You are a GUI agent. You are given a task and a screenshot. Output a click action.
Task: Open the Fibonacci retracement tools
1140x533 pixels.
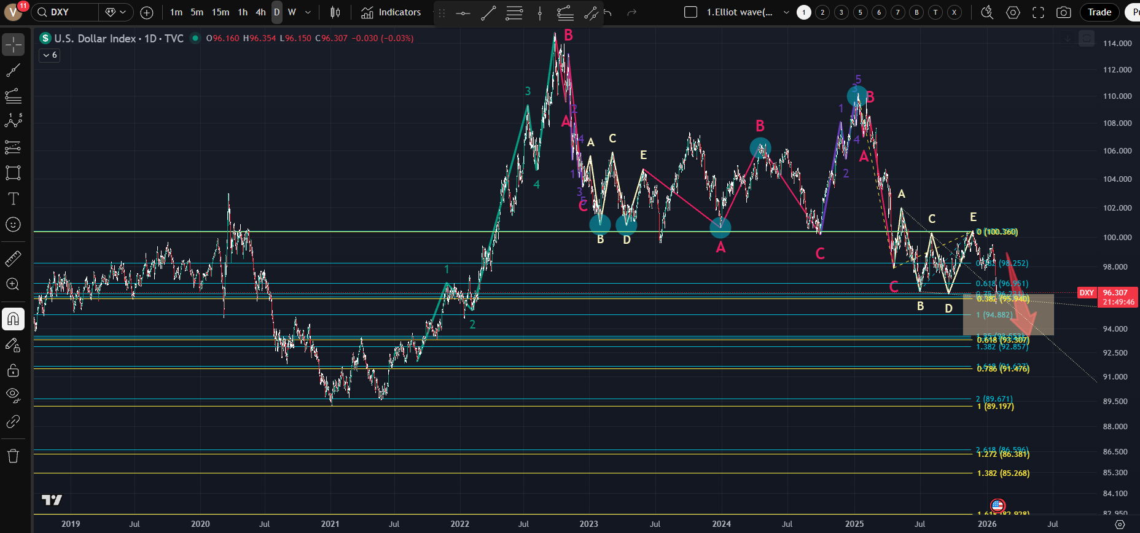coord(13,96)
